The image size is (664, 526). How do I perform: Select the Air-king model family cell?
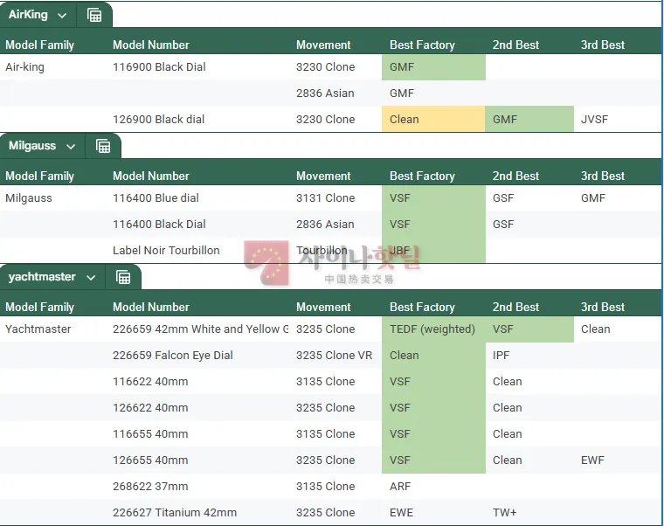point(24,67)
